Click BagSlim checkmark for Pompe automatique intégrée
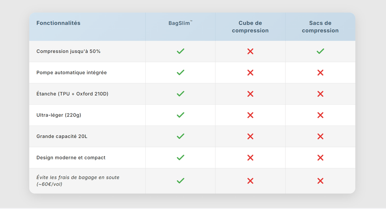Viewport: 386px width, 209px height. pyautogui.click(x=180, y=72)
